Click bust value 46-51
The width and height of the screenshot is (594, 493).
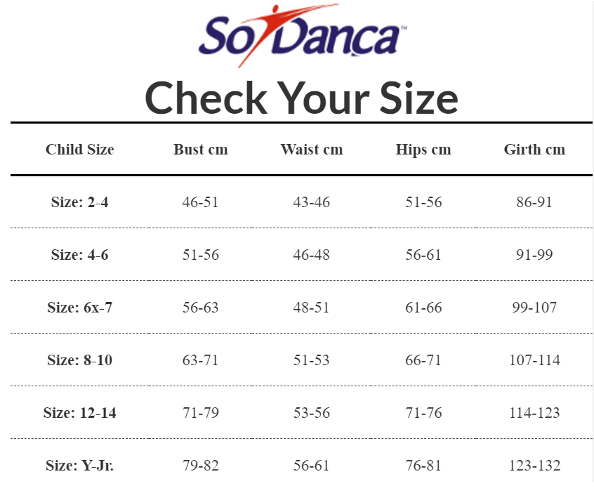pos(201,202)
